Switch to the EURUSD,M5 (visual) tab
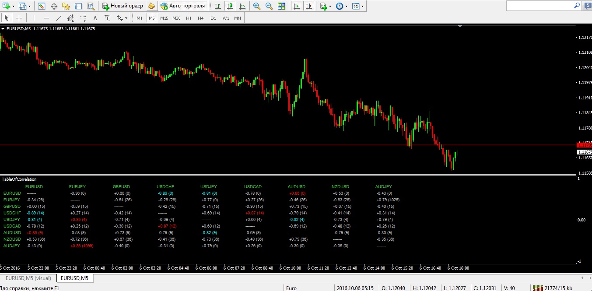The height and width of the screenshot is (291, 592). click(28, 278)
